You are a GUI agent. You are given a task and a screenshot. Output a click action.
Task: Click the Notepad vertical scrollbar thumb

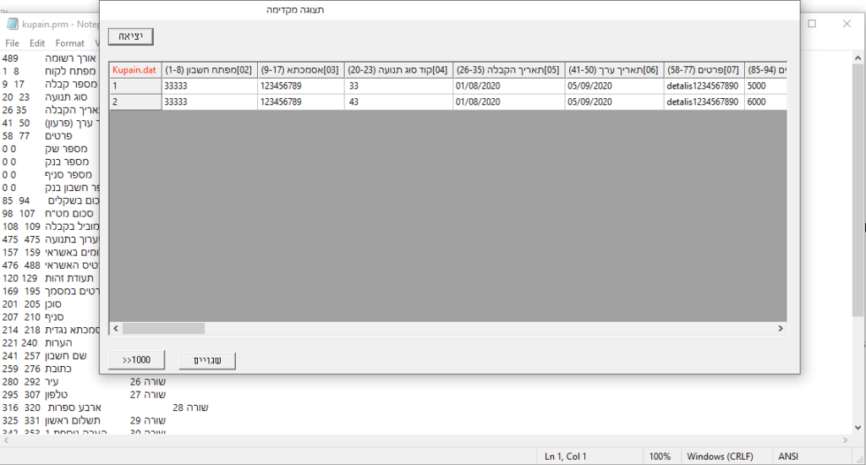pyautogui.click(x=858, y=190)
